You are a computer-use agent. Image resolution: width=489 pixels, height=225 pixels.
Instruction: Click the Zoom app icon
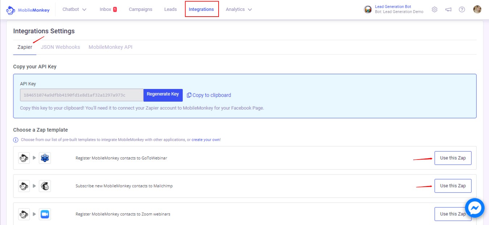pos(45,214)
